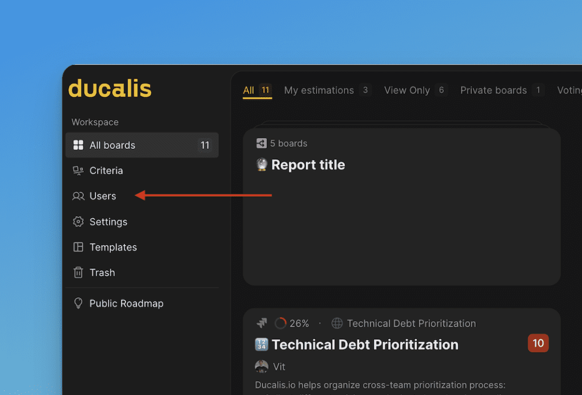Click the Criteria sidebar icon
The image size is (582, 395).
coord(78,171)
